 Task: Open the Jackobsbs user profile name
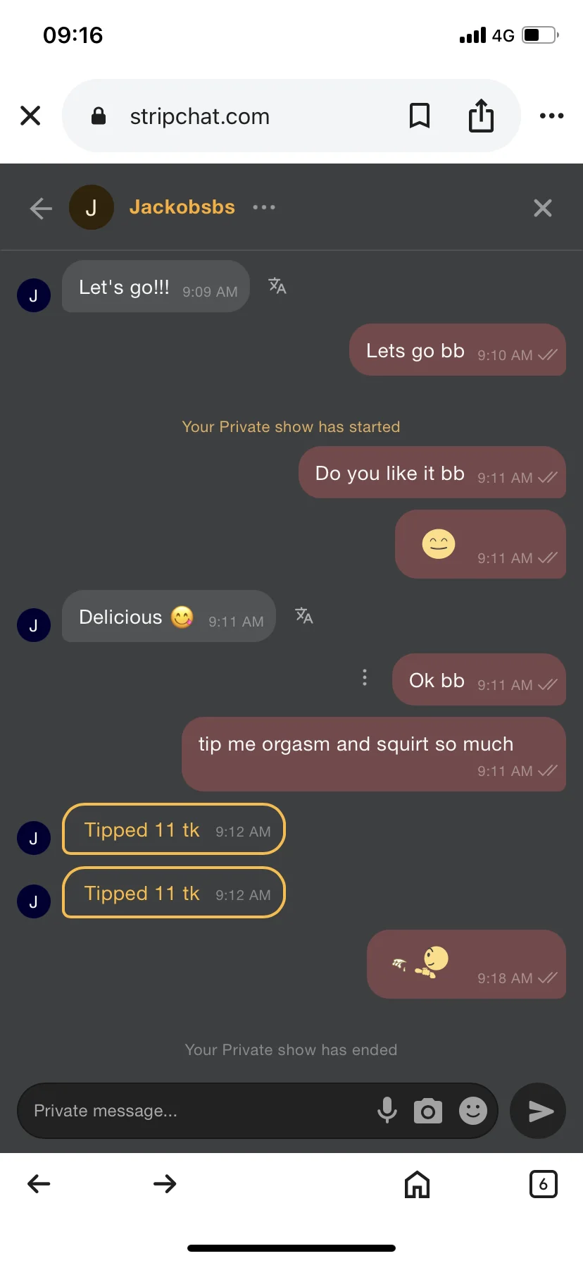coord(182,207)
